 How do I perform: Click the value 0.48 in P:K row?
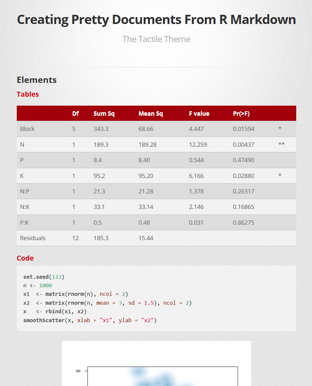pyautogui.click(x=144, y=222)
